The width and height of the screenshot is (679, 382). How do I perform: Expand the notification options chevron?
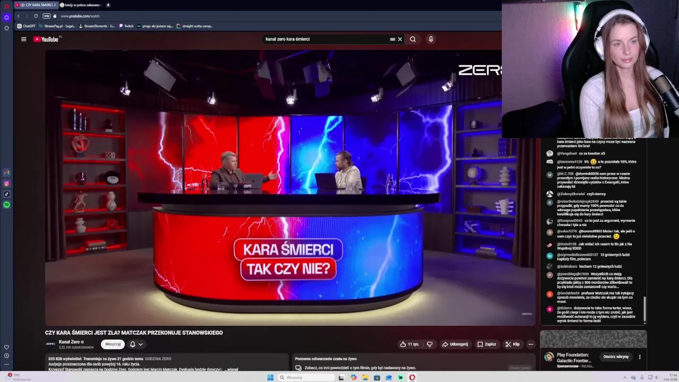pos(141,344)
